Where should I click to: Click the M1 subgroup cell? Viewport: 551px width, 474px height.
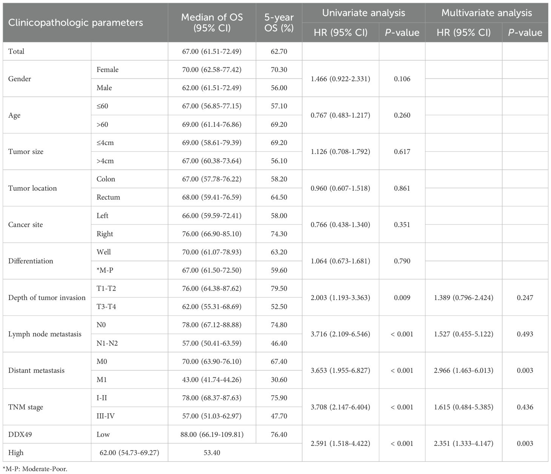click(x=102, y=380)
